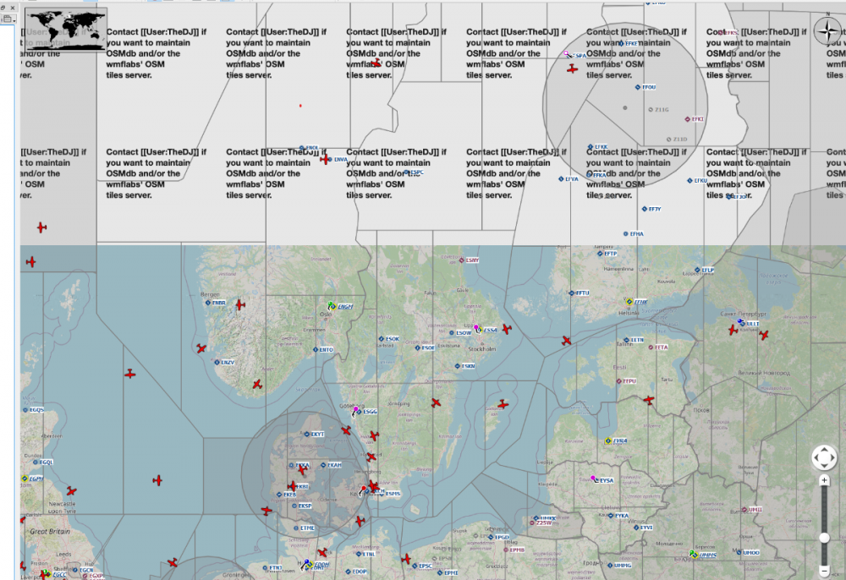Screen dimensions: 846x580
Task: Select the EYSA airport marker in Lithuania
Action: pyautogui.click(x=595, y=479)
